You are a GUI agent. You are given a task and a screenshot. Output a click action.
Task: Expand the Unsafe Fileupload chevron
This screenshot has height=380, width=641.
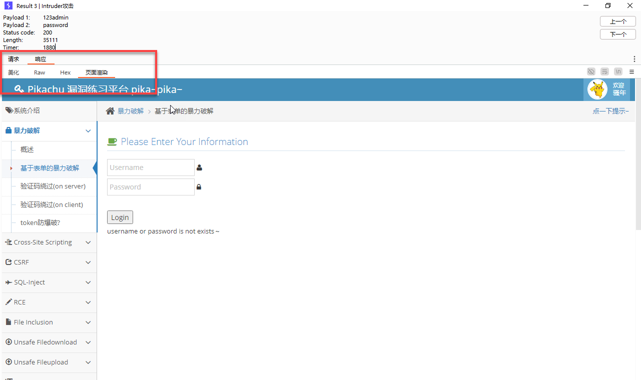[89, 362]
